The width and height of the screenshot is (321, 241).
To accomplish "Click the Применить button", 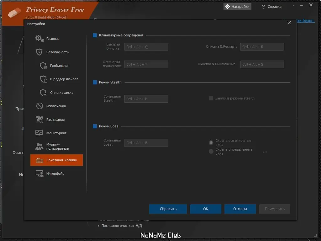I will 275,209.
